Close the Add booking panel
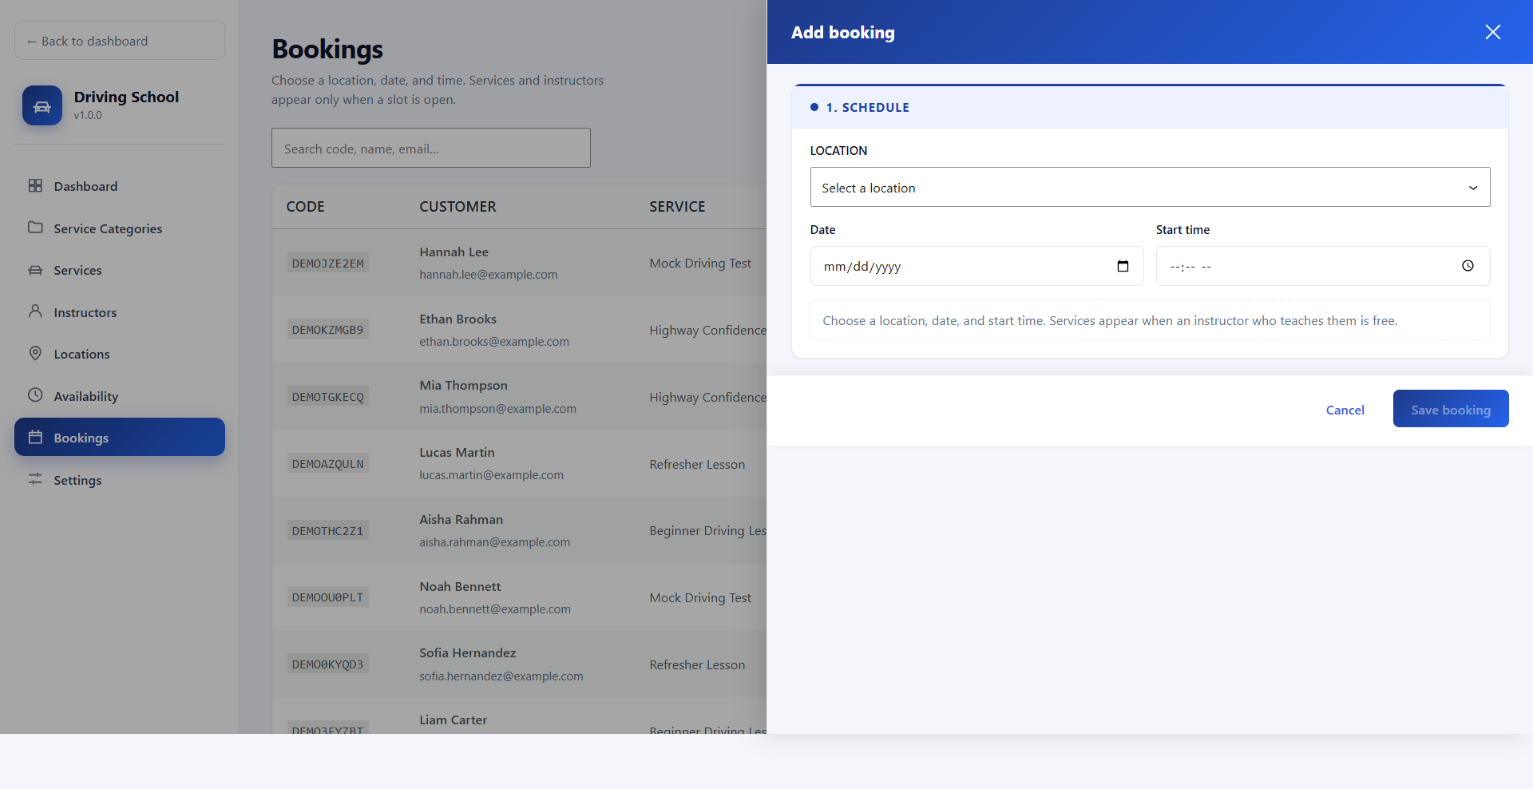Screen dimensions: 1533x789 coord(1493,32)
